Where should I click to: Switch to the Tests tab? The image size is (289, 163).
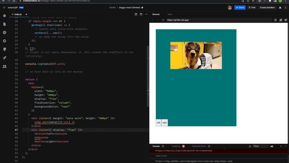pos(170,14)
